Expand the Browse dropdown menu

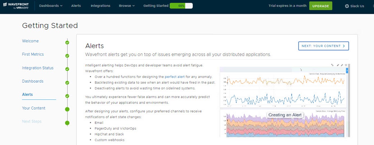pyautogui.click(x=127, y=6)
